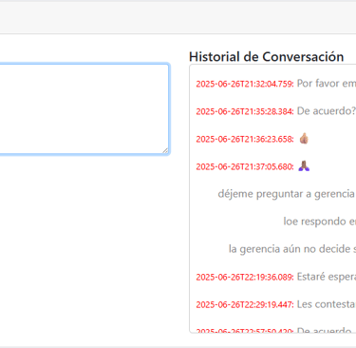Click the text area resize grip
356x348 pixels.
tap(165, 151)
